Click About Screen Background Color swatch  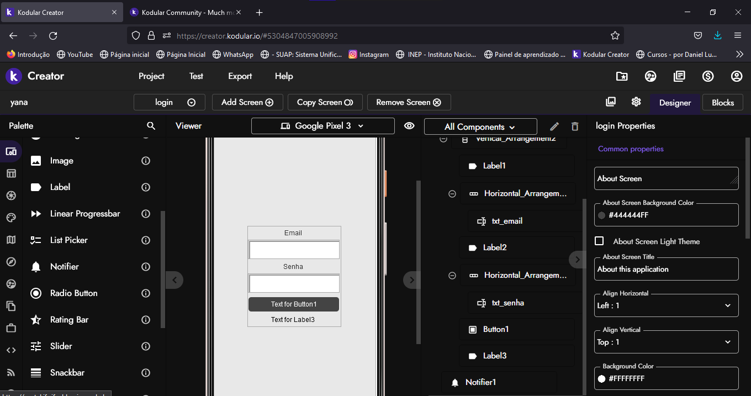tap(602, 215)
